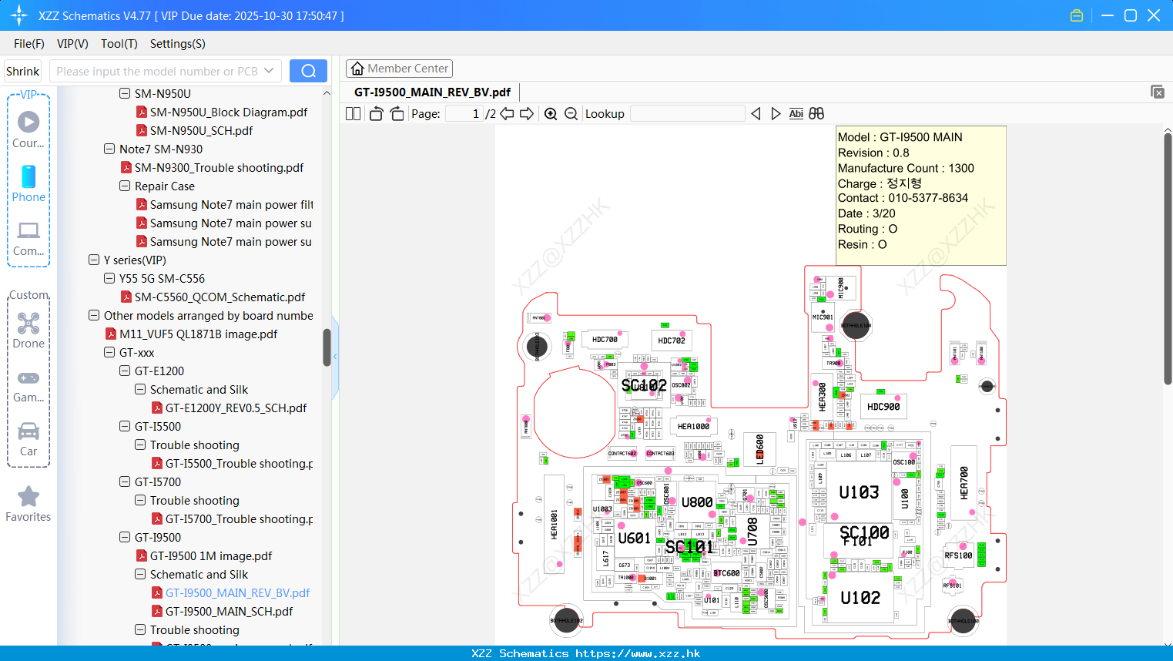
Task: Collapse Schematic and Silk under GT-I9500
Action: pos(140,574)
